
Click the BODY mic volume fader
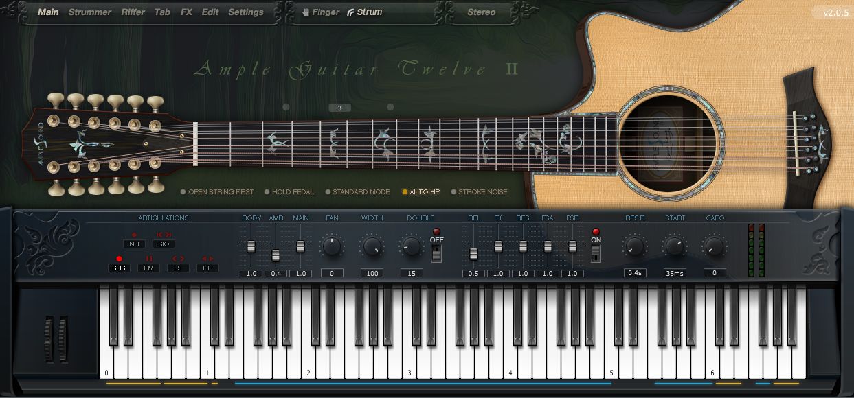251,246
